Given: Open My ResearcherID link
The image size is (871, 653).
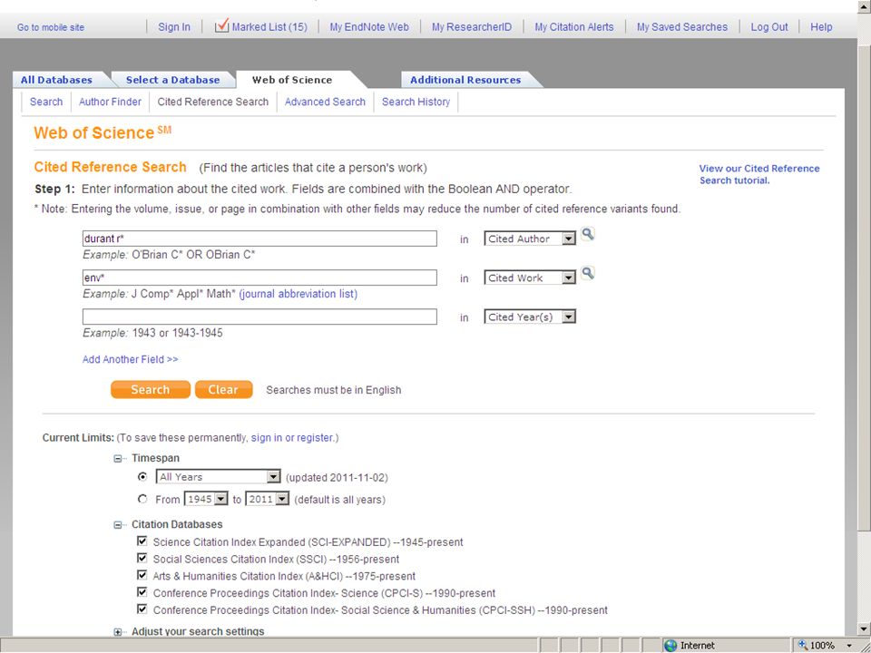Looking at the screenshot, I should [x=472, y=26].
